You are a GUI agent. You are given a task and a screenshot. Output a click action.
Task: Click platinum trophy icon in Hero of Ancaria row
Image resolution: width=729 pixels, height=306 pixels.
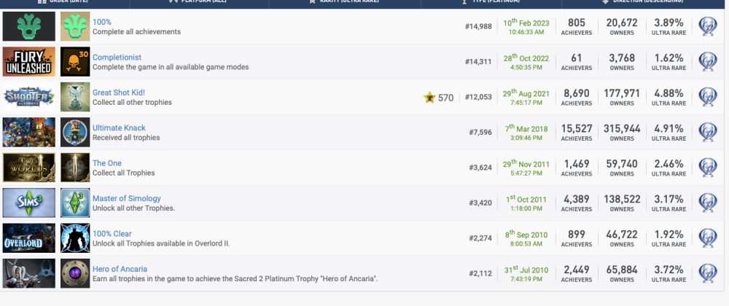708,273
